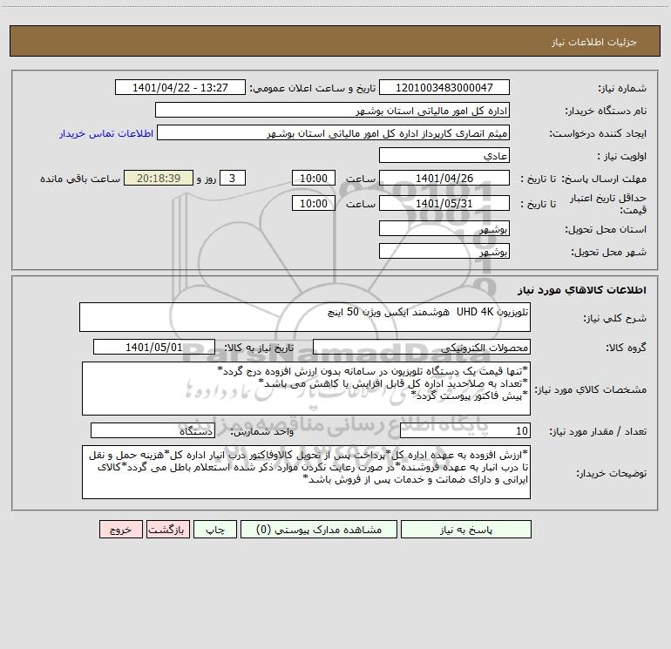
Task: Click the request creator field میثم انصاری
Action: (334, 132)
